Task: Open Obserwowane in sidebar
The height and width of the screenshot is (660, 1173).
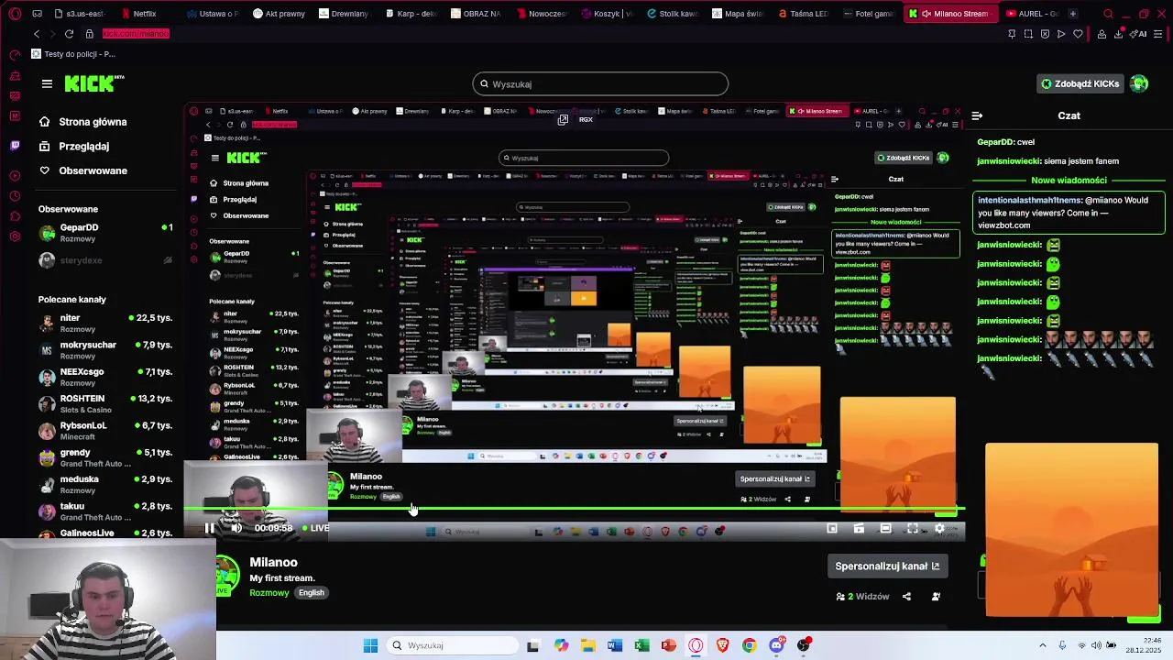Action: tap(83, 170)
